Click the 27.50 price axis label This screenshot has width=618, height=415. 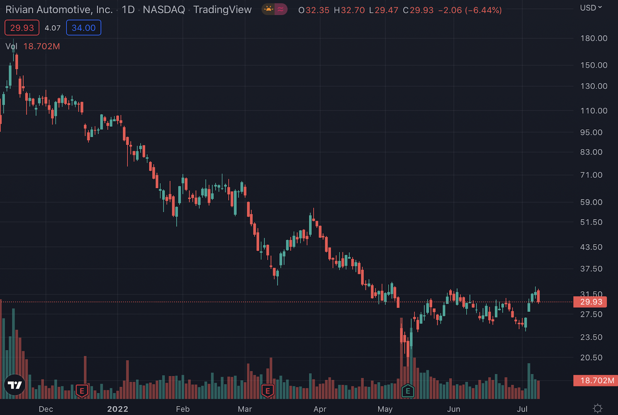click(591, 315)
